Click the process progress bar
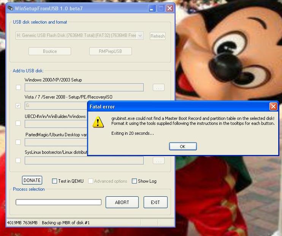The width and height of the screenshot is (282, 236). tap(59, 202)
